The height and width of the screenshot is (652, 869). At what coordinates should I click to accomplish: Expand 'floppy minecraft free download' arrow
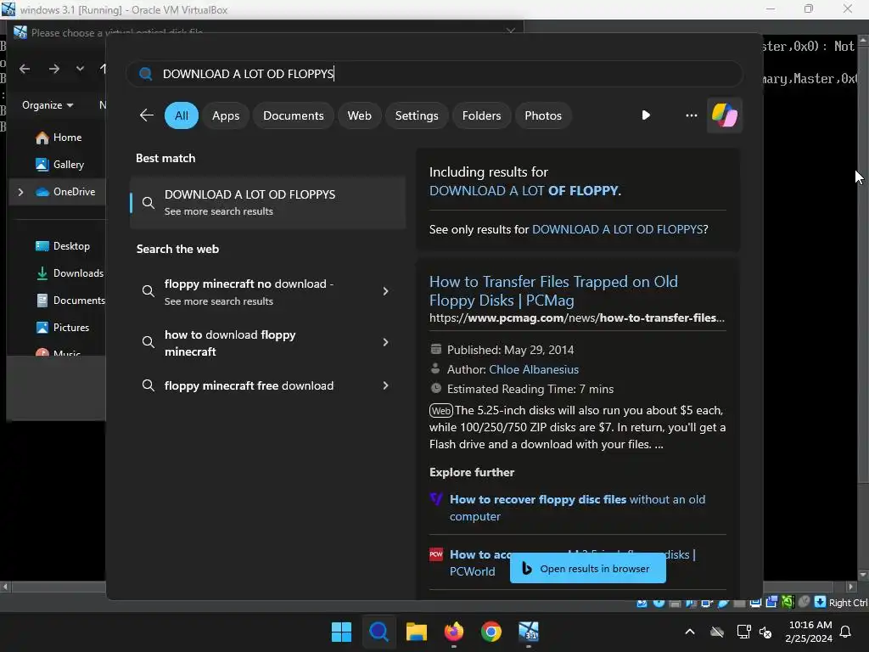(386, 385)
